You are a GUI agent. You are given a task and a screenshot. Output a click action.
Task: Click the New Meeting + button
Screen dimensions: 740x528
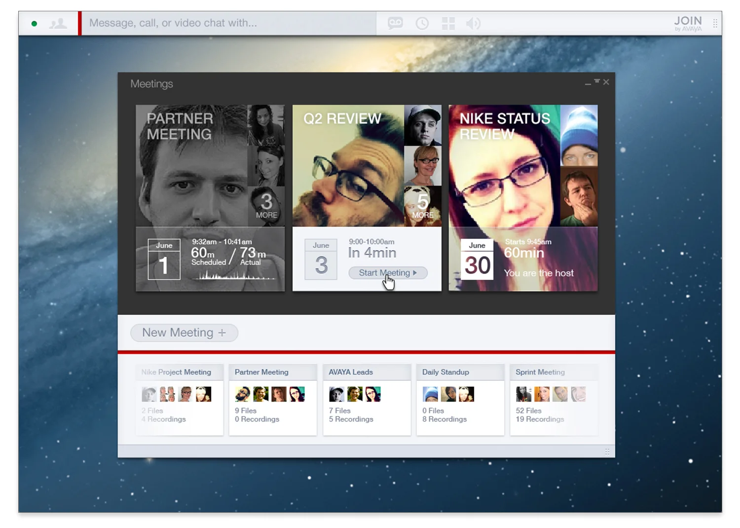[184, 333]
